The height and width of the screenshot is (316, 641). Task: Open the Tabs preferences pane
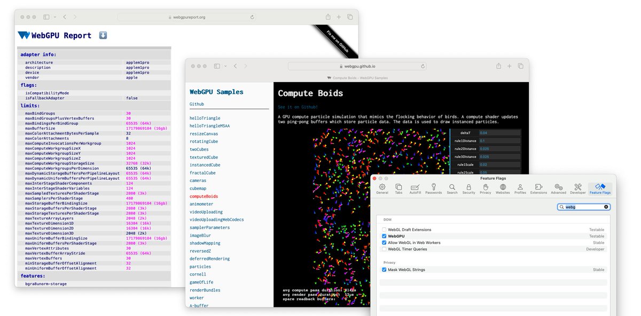tap(398, 189)
